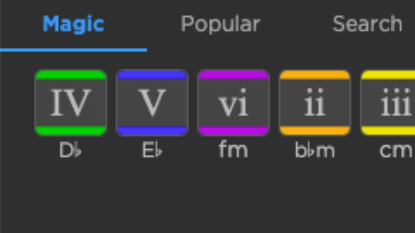Add the ii chord button
Viewport: 415px width, 233px height.
pos(315,103)
